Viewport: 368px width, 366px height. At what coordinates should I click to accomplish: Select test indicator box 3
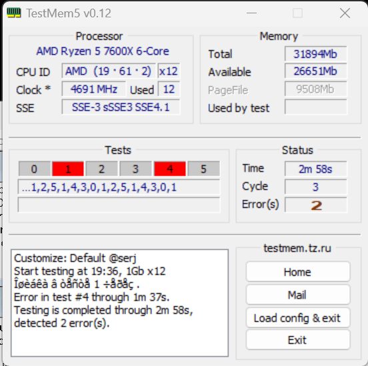135,169
